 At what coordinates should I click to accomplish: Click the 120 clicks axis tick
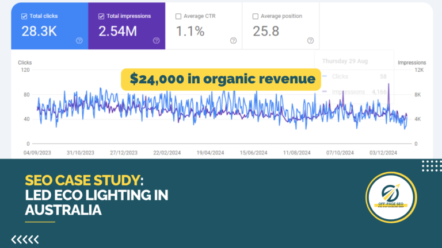25,70
